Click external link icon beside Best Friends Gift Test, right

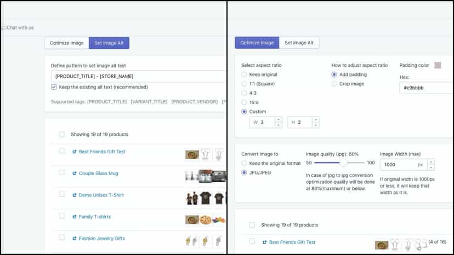[x=264, y=242]
